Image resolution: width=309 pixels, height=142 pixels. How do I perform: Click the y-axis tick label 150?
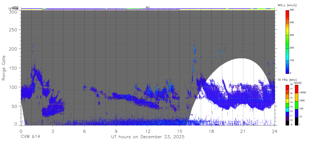coord(13,68)
